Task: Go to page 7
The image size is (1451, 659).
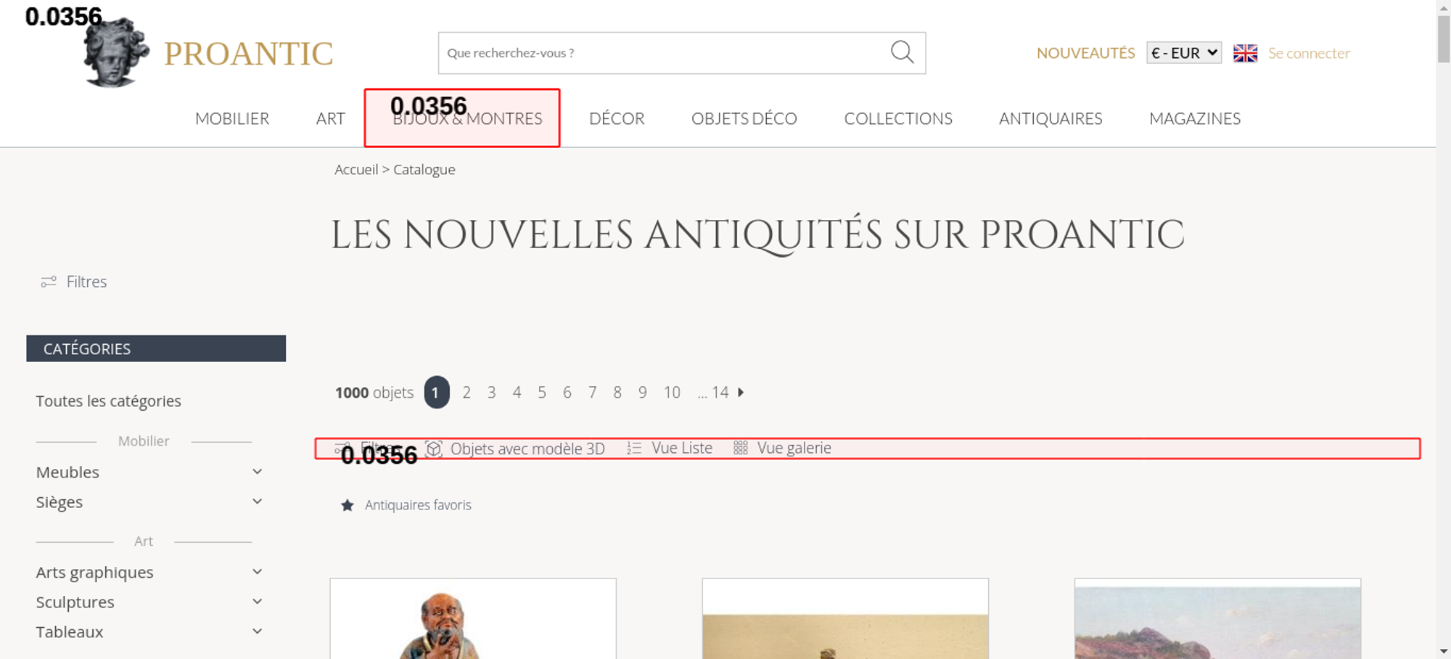Action: [592, 393]
